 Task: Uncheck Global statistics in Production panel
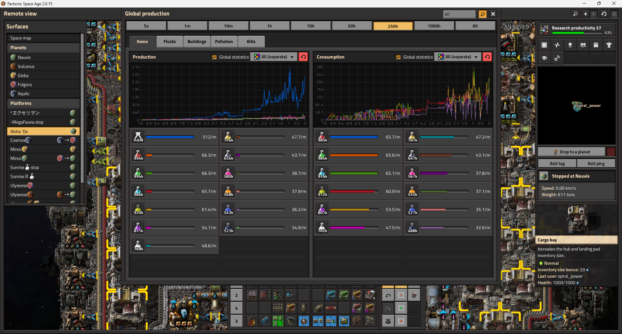tap(214, 57)
